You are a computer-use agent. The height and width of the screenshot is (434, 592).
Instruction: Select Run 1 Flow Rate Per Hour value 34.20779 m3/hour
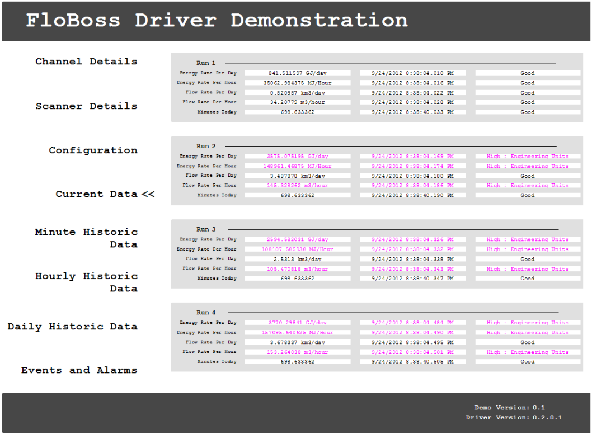(298, 102)
